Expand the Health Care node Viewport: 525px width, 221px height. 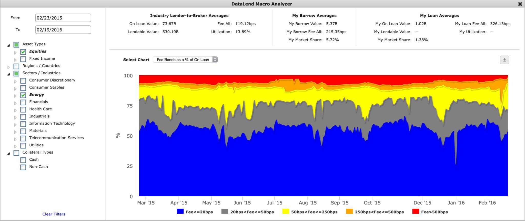coord(15,110)
